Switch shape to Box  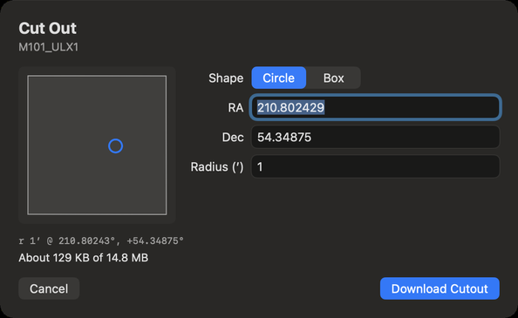click(x=333, y=78)
